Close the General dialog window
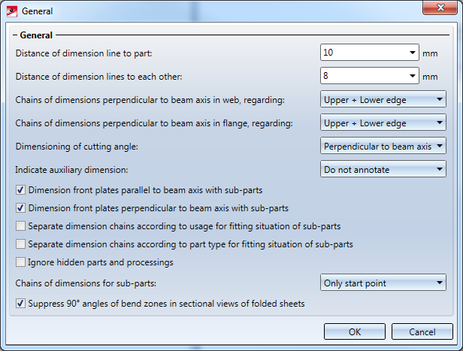The width and height of the screenshot is (463, 351). pyautogui.click(x=440, y=10)
